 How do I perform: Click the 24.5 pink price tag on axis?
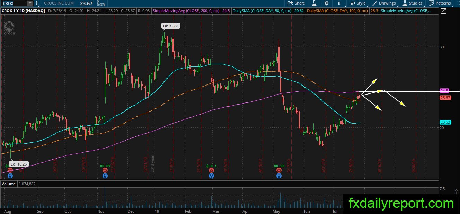(x=444, y=90)
